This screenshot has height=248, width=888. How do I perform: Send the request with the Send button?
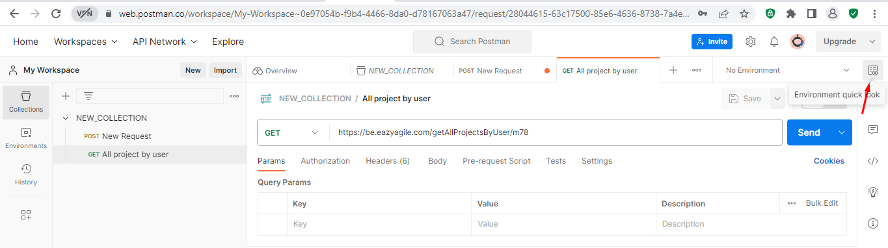809,132
